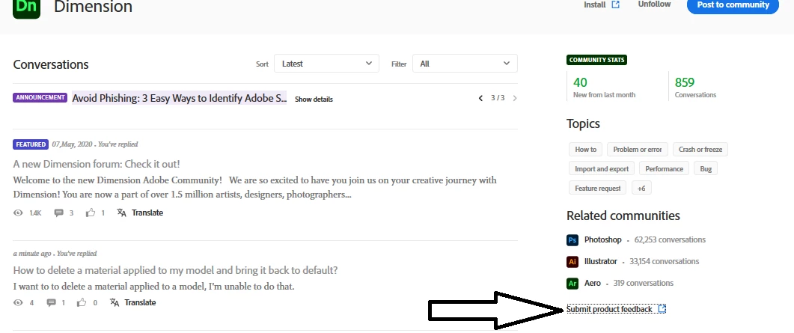Select the Problem or error topic

coord(638,150)
